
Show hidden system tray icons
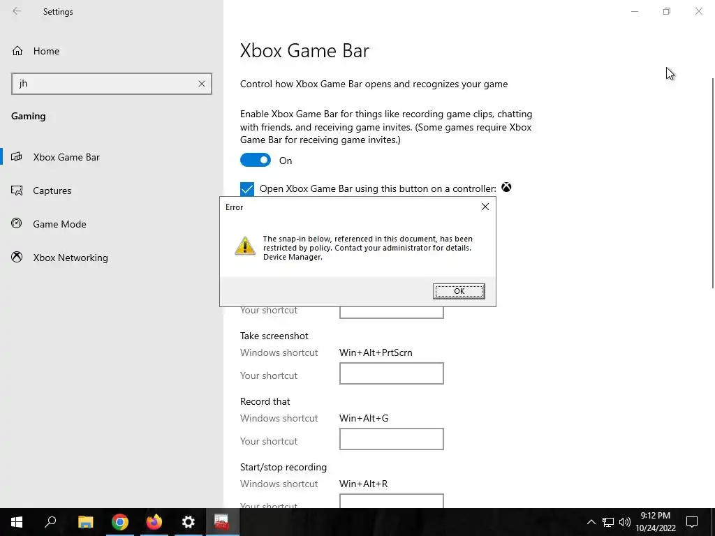pyautogui.click(x=591, y=522)
